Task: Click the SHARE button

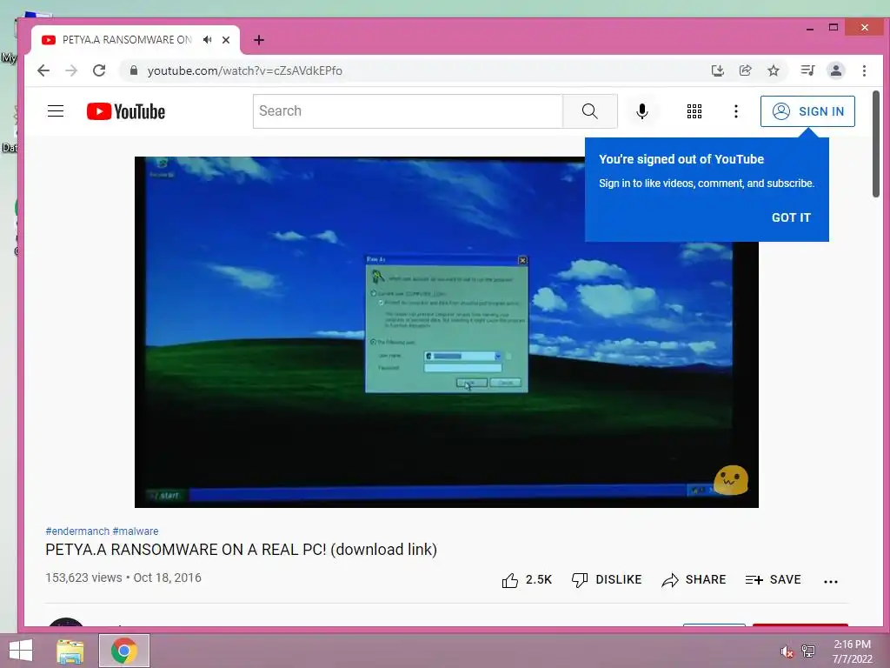Action: click(694, 580)
